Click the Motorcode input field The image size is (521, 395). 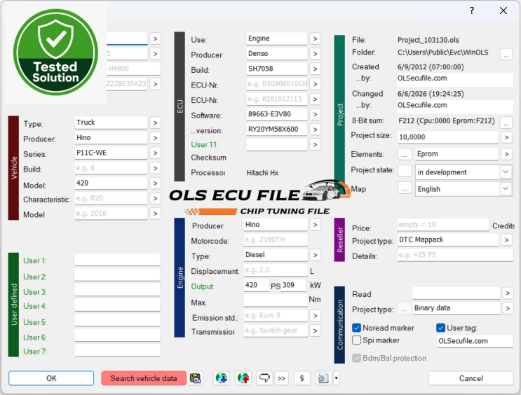pos(276,240)
